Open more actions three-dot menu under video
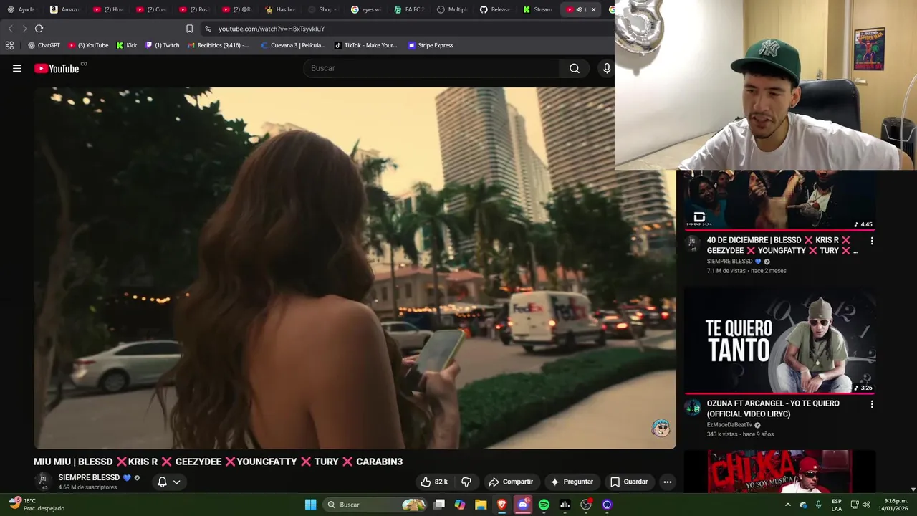917x516 pixels. [668, 482]
